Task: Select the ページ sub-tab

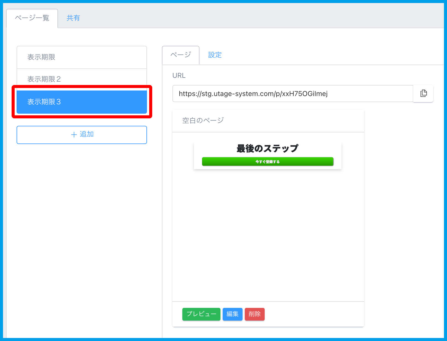Action: click(x=181, y=55)
